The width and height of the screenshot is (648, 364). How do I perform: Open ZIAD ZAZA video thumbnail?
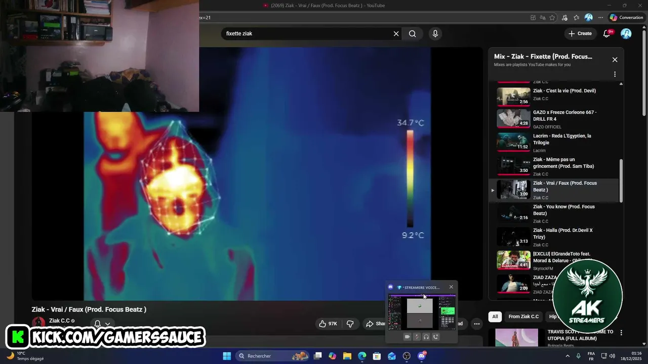coord(513,284)
